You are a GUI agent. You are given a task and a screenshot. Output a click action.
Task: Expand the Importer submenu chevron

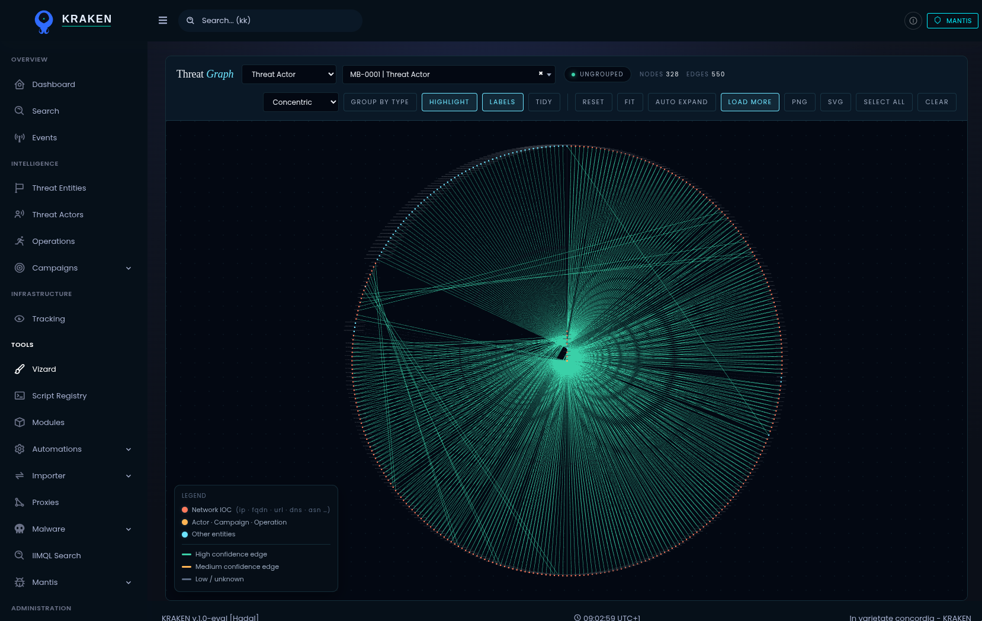click(x=129, y=476)
